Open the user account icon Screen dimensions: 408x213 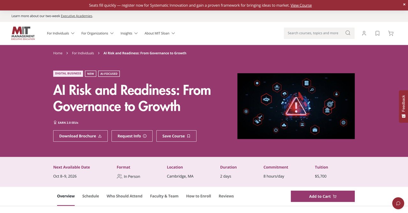[x=364, y=33]
